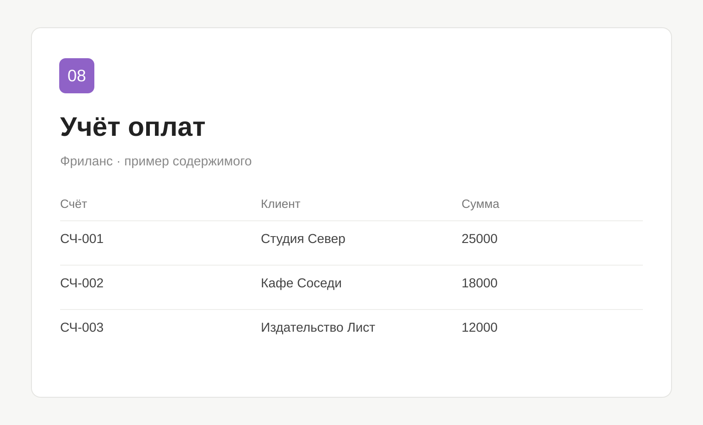This screenshot has width=703, height=425.
Task: Select the amount 18000
Action: pos(480,283)
